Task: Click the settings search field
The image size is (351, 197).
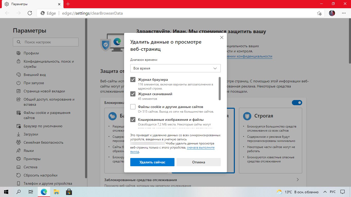Action: pos(46,42)
